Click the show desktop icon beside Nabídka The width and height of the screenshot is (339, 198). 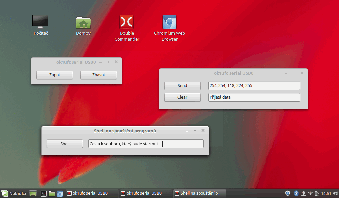[x=33, y=194]
